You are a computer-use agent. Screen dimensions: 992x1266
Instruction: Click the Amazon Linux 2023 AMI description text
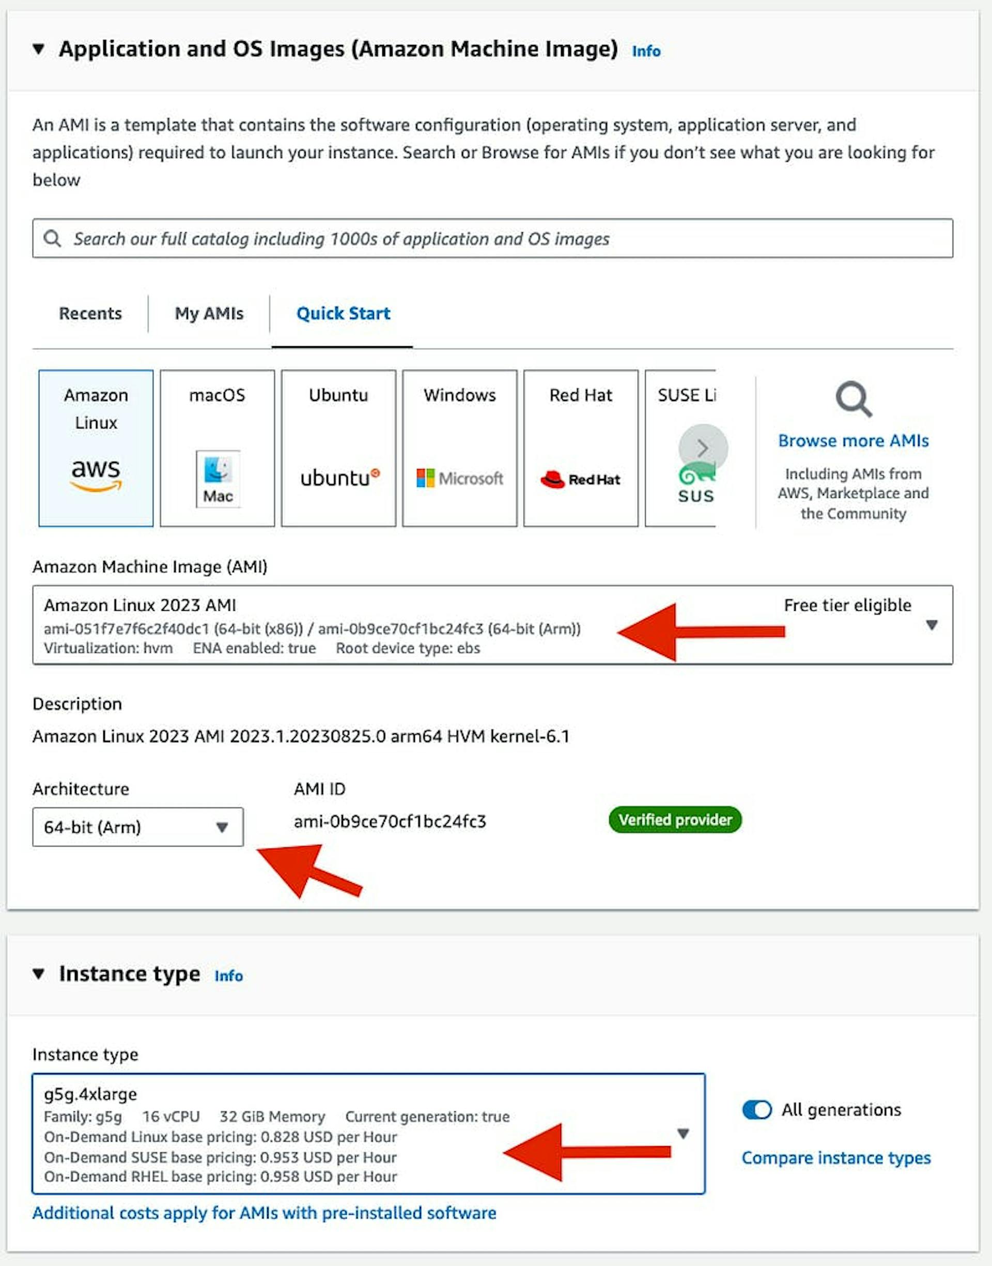coord(301,736)
